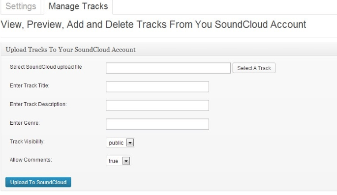Select the Manage Tracks tab
337x195 pixels.
click(78, 6)
